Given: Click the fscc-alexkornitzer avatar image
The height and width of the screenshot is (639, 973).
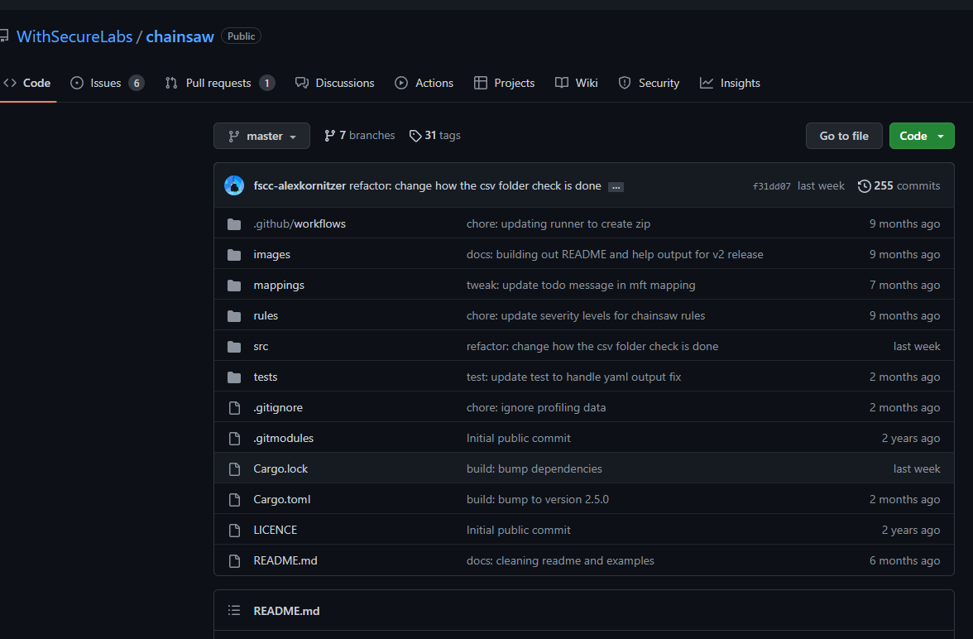Looking at the screenshot, I should [x=234, y=185].
